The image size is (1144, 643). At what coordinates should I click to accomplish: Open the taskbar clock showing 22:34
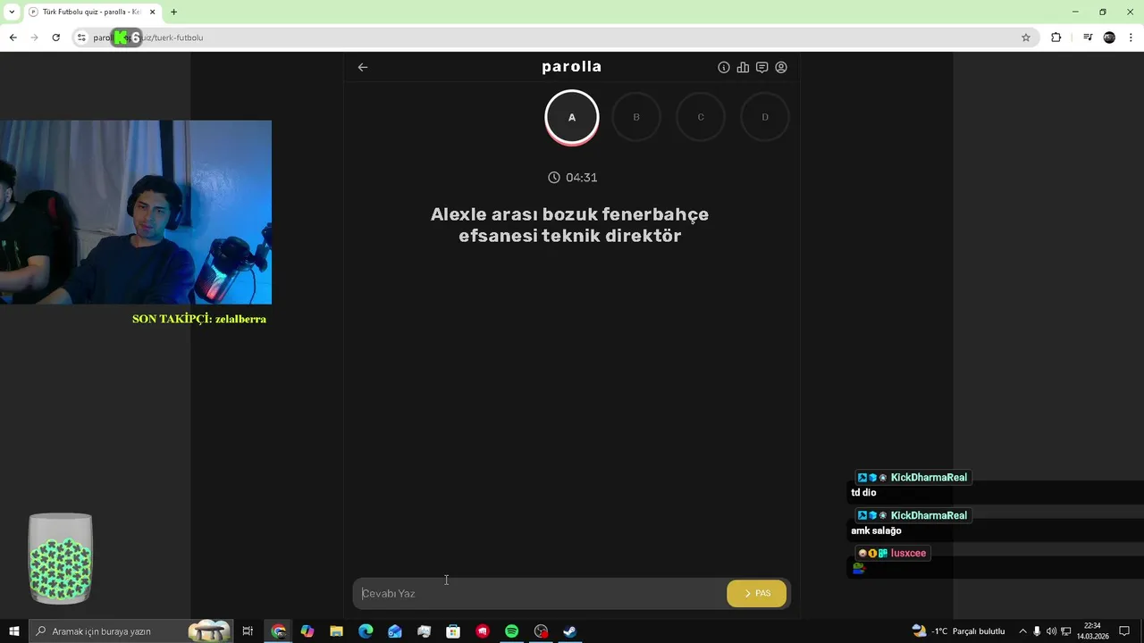pyautogui.click(x=1092, y=631)
